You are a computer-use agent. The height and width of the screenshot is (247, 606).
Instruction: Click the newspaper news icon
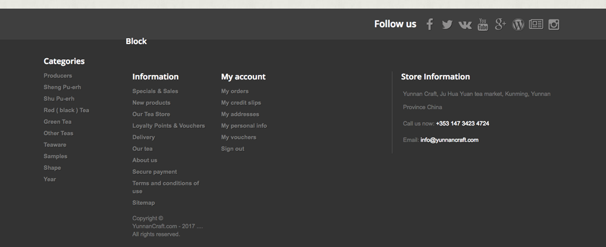[536, 24]
